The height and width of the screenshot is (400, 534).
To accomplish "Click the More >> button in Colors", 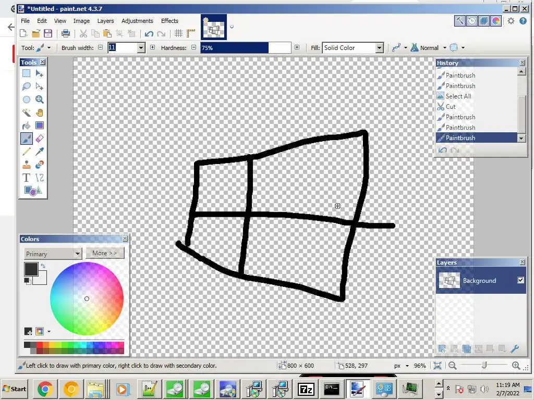I will 104,253.
